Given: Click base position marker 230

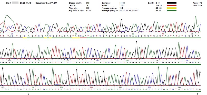Looking at the screenshot, I should 150,87.
